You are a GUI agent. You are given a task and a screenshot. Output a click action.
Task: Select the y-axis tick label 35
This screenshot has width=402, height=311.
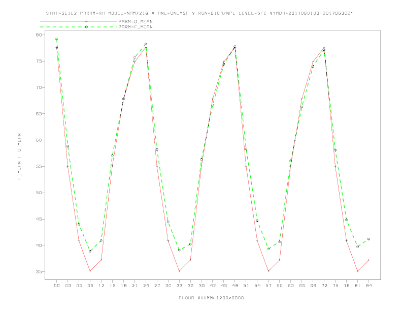39,272
